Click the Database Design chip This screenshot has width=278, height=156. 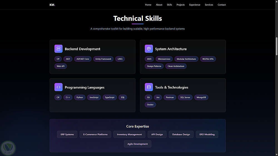(181, 134)
